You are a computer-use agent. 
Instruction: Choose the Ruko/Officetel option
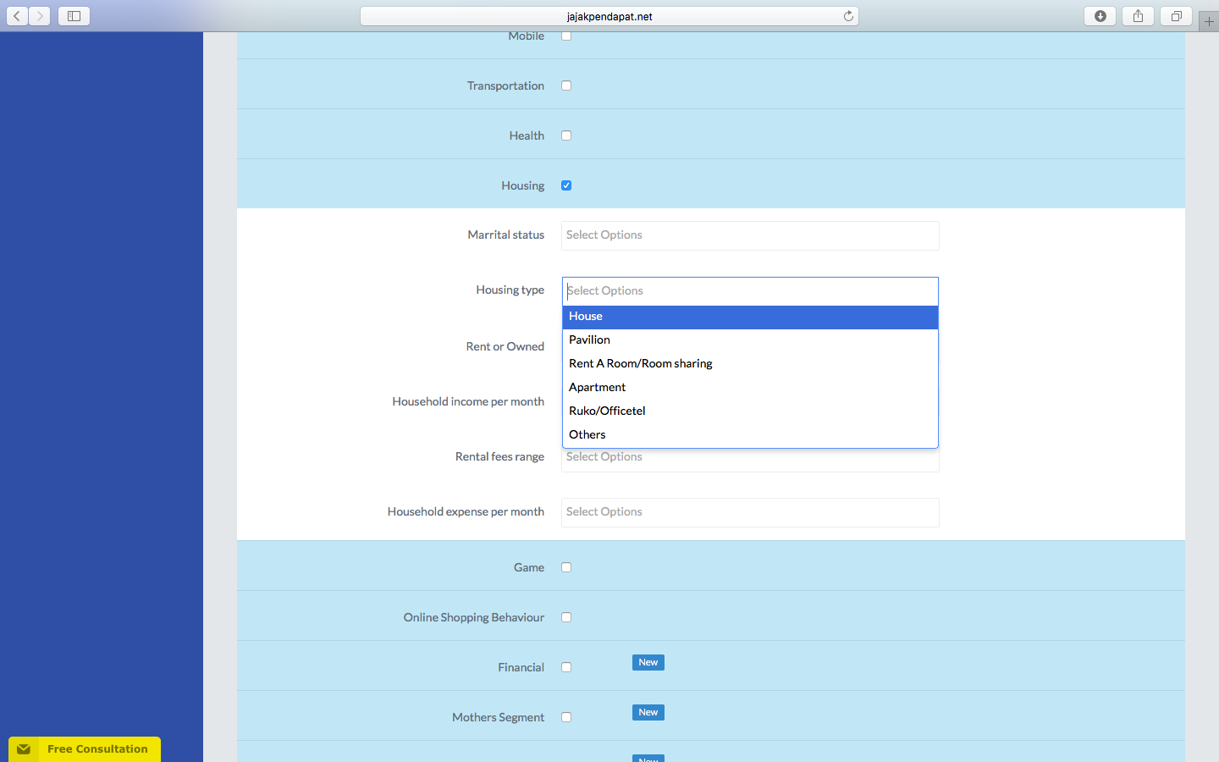(x=750, y=411)
